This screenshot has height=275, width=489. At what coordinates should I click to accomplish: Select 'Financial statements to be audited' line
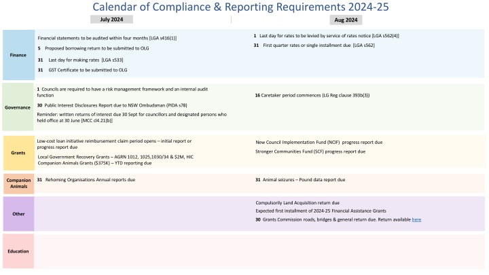coord(107,38)
